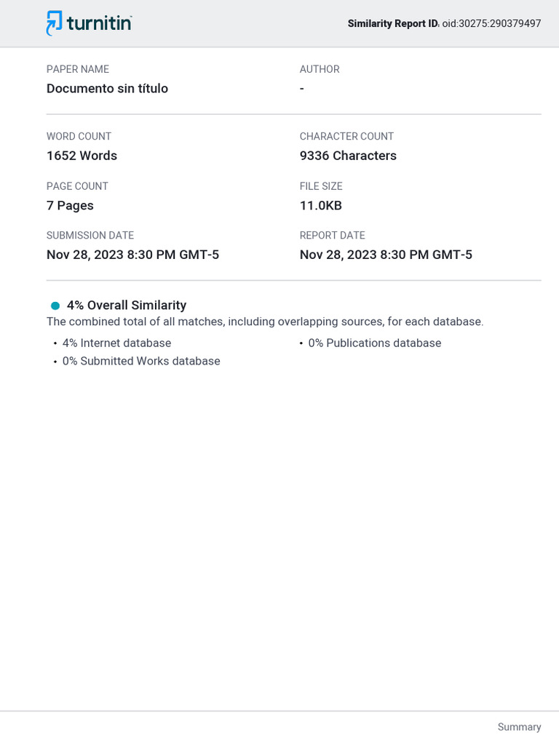Click the AUTHOR field label

coord(320,69)
